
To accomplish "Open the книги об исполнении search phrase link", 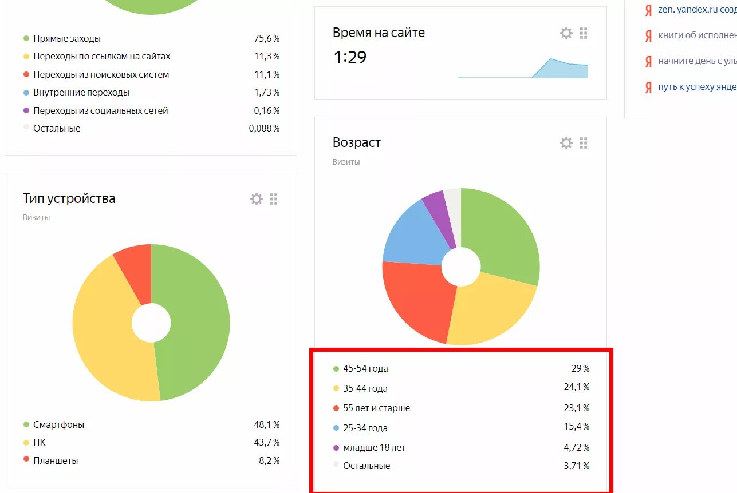I will (x=697, y=35).
